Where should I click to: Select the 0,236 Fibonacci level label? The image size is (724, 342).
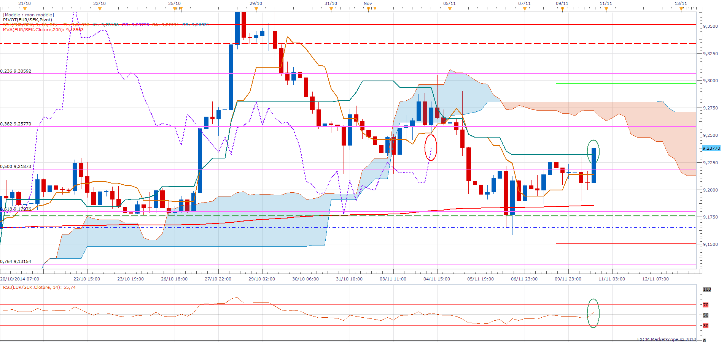pyautogui.click(x=16, y=71)
